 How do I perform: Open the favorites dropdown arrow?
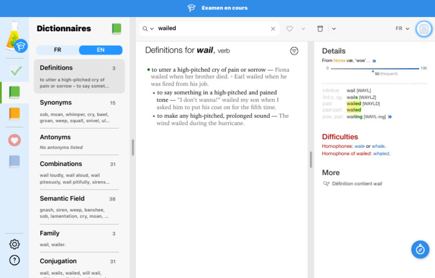click(303, 28)
